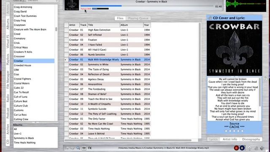Click the up-arrow icon in the bottom bar
This screenshot has height=152, width=270.
point(250,148)
